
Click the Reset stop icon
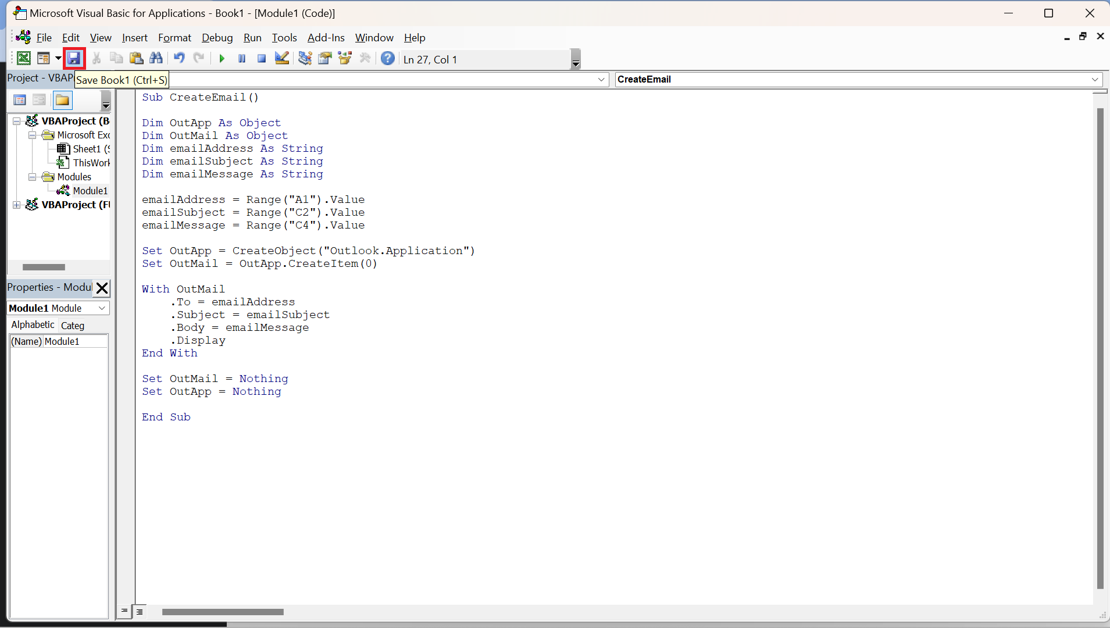(x=262, y=59)
